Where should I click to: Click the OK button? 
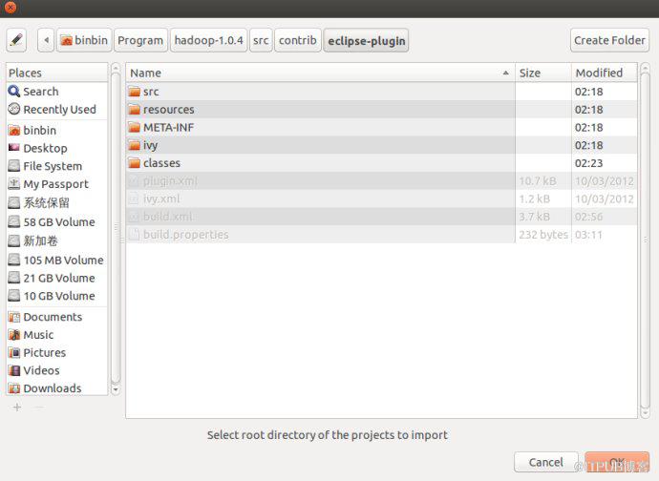point(617,462)
